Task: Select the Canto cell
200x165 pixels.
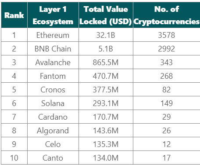Action: (53, 158)
